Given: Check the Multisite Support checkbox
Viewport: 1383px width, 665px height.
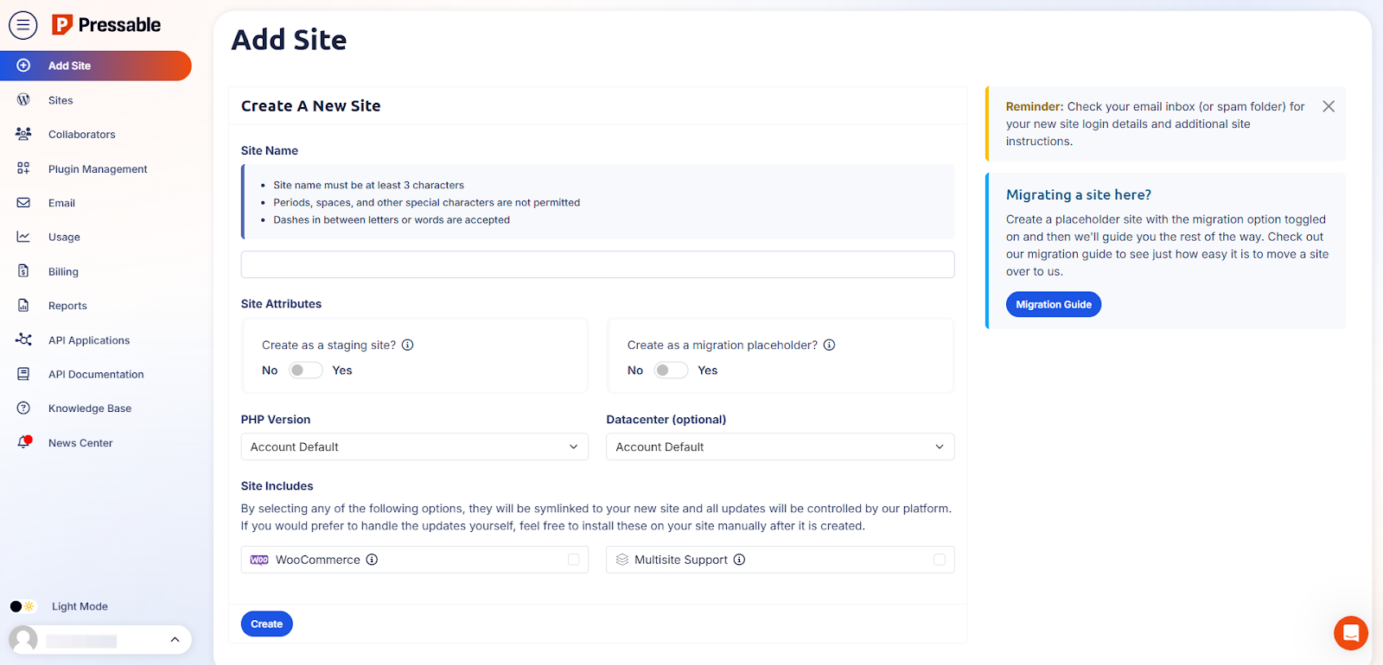Looking at the screenshot, I should [940, 560].
